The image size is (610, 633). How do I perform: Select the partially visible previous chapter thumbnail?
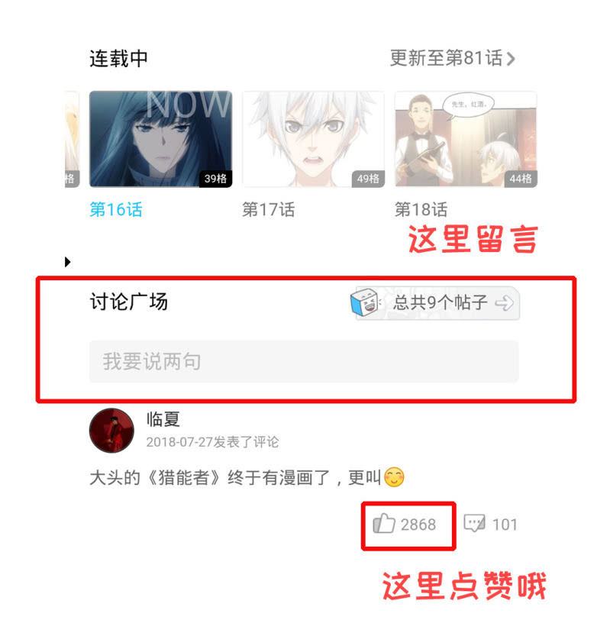pyautogui.click(x=72, y=139)
